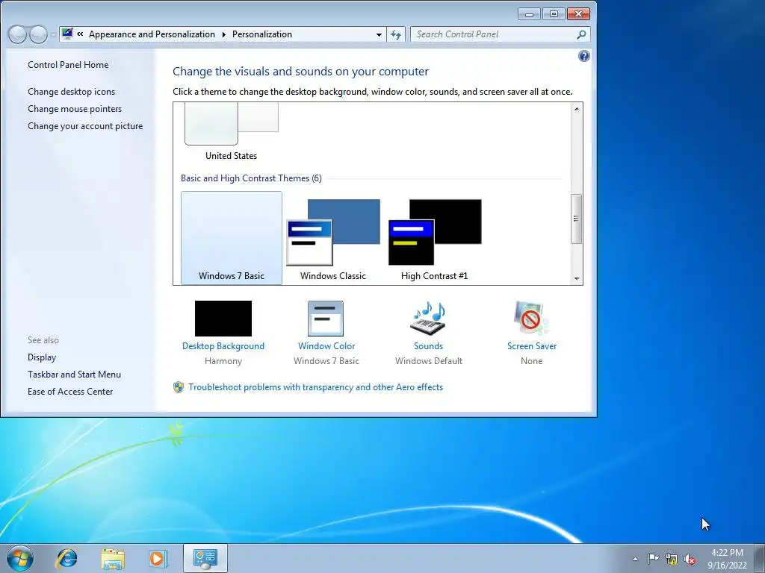Expand the Appearance and Personalization breadcrumb arrow

(x=224, y=34)
